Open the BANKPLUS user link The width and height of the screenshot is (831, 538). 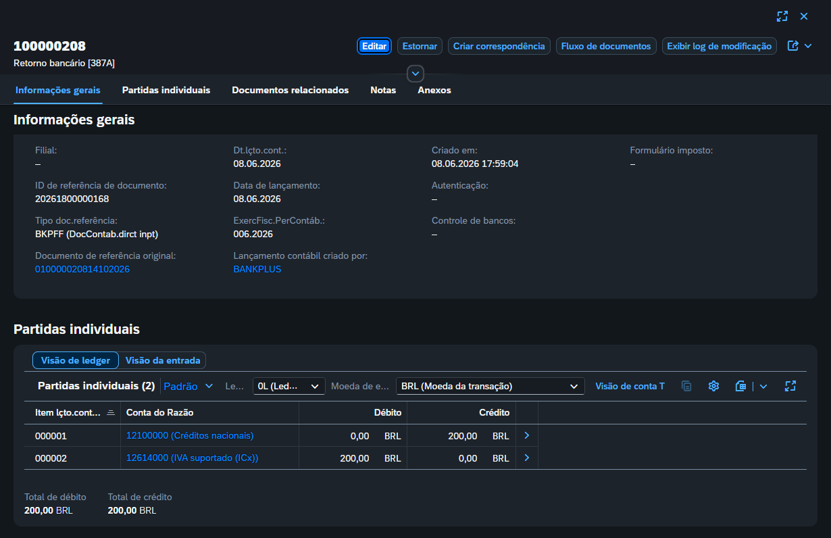click(x=257, y=269)
